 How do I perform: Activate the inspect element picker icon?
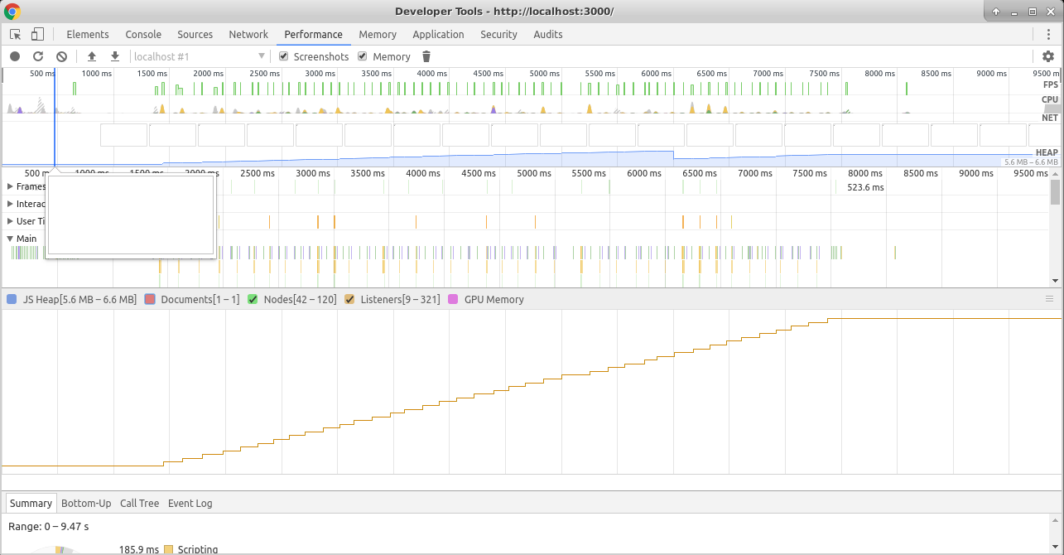pos(16,34)
